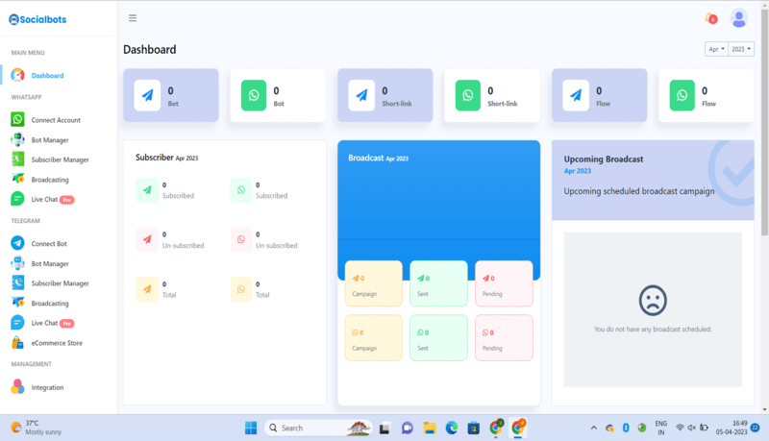The width and height of the screenshot is (769, 441).
Task: Open the Windows Start button
Action: click(x=251, y=428)
